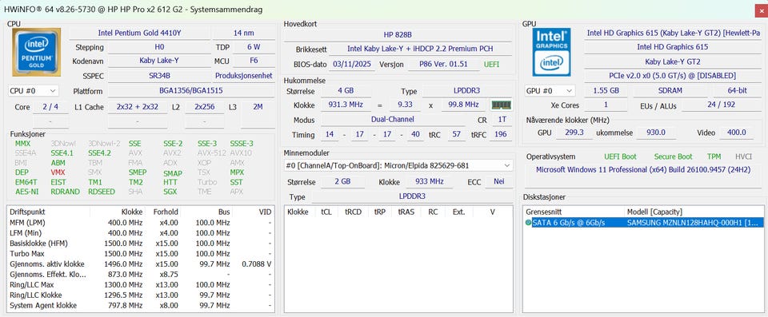Select the Turbo Max row

140,253
